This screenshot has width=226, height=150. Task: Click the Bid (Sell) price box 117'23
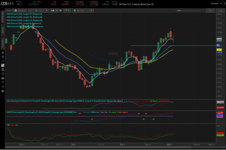pyautogui.click(x=77, y=4)
